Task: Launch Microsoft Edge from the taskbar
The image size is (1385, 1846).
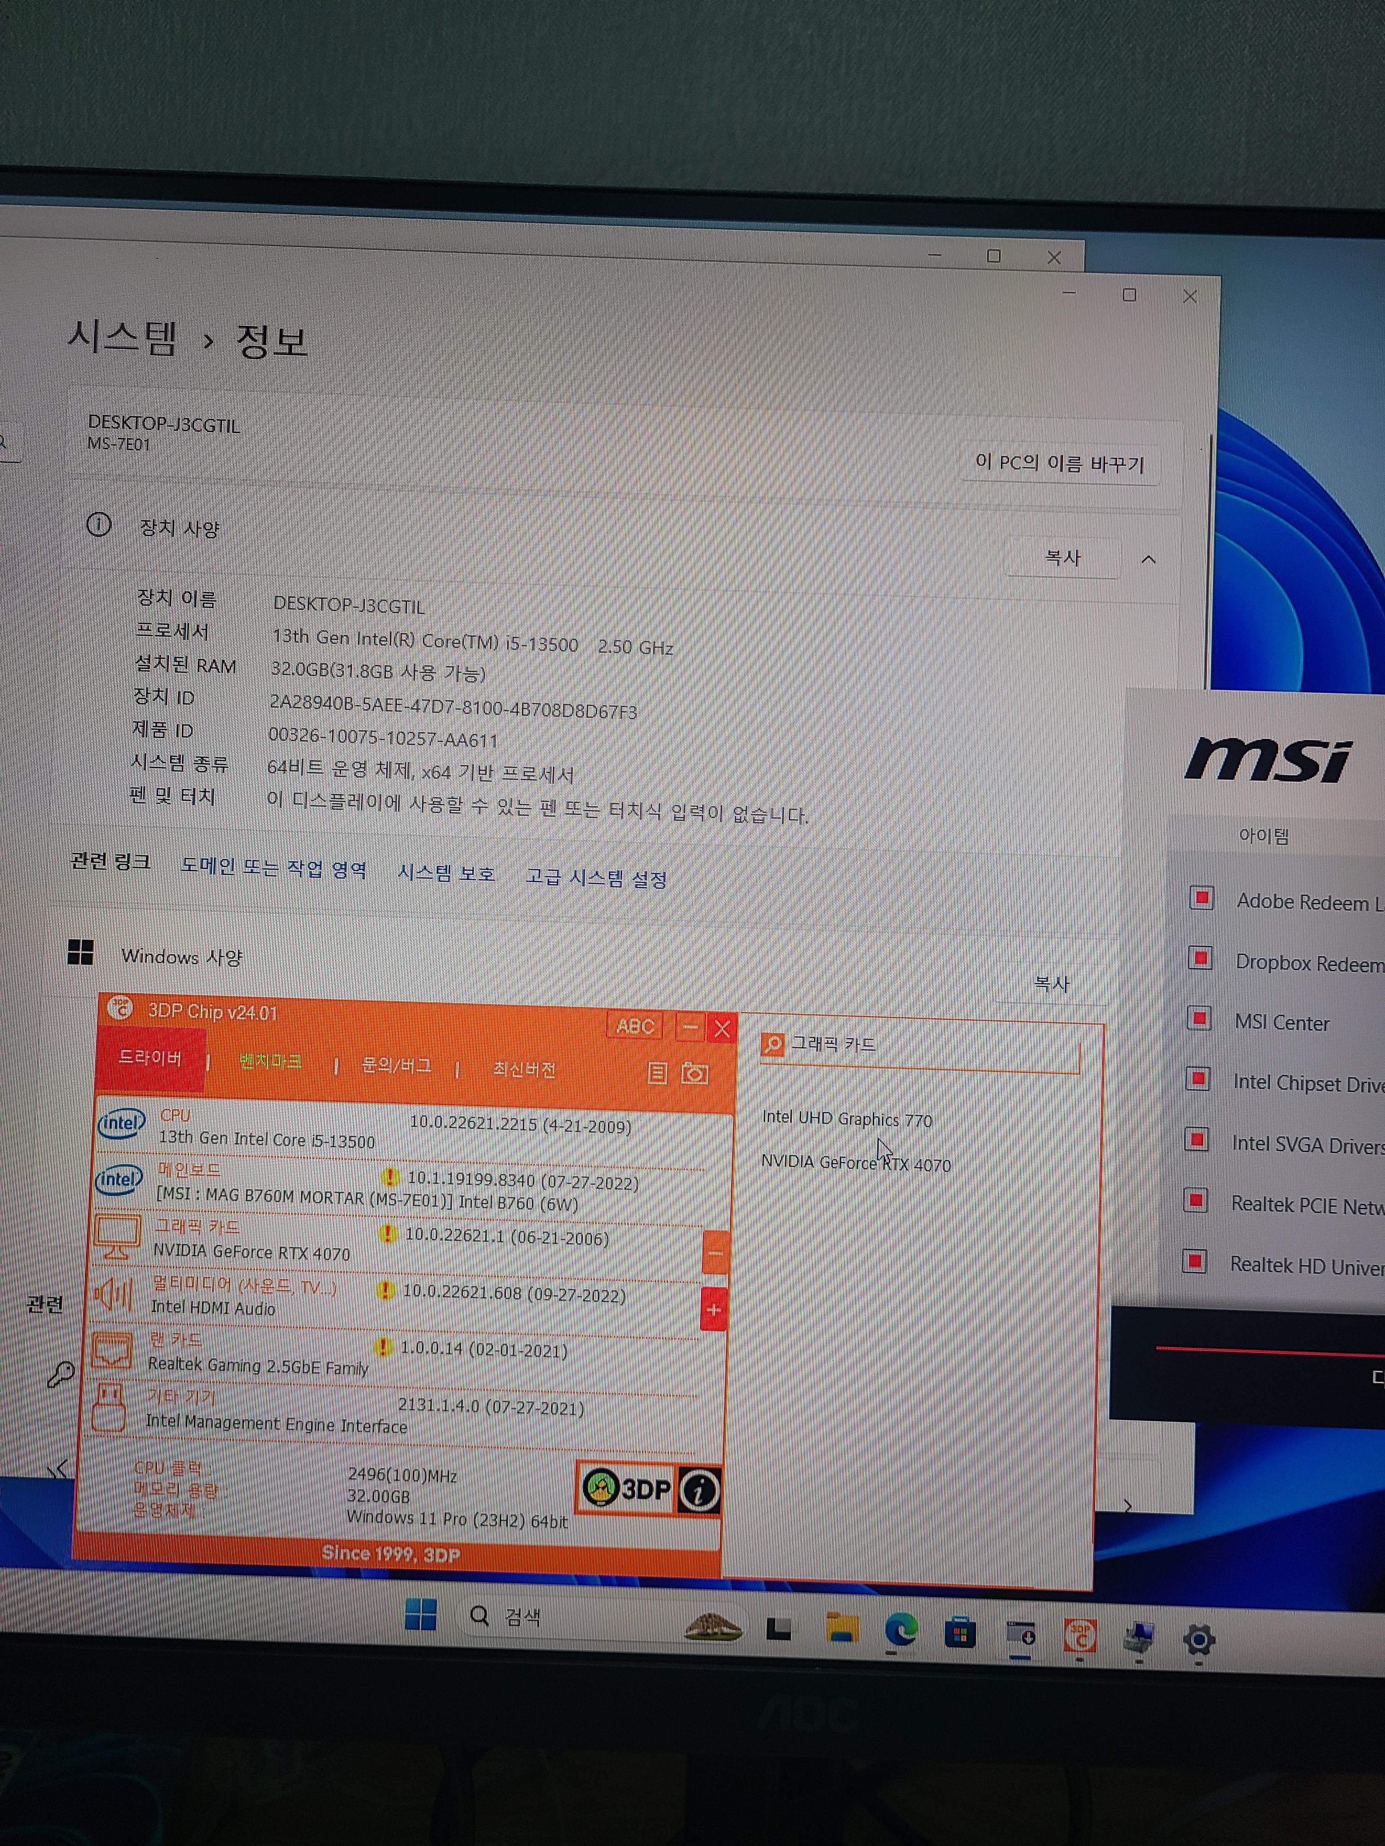Action: coord(901,1629)
